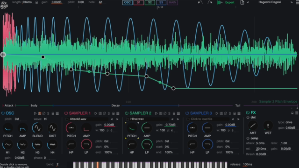Open the new preset file icon
The width and height of the screenshot is (299, 168).
242,2
